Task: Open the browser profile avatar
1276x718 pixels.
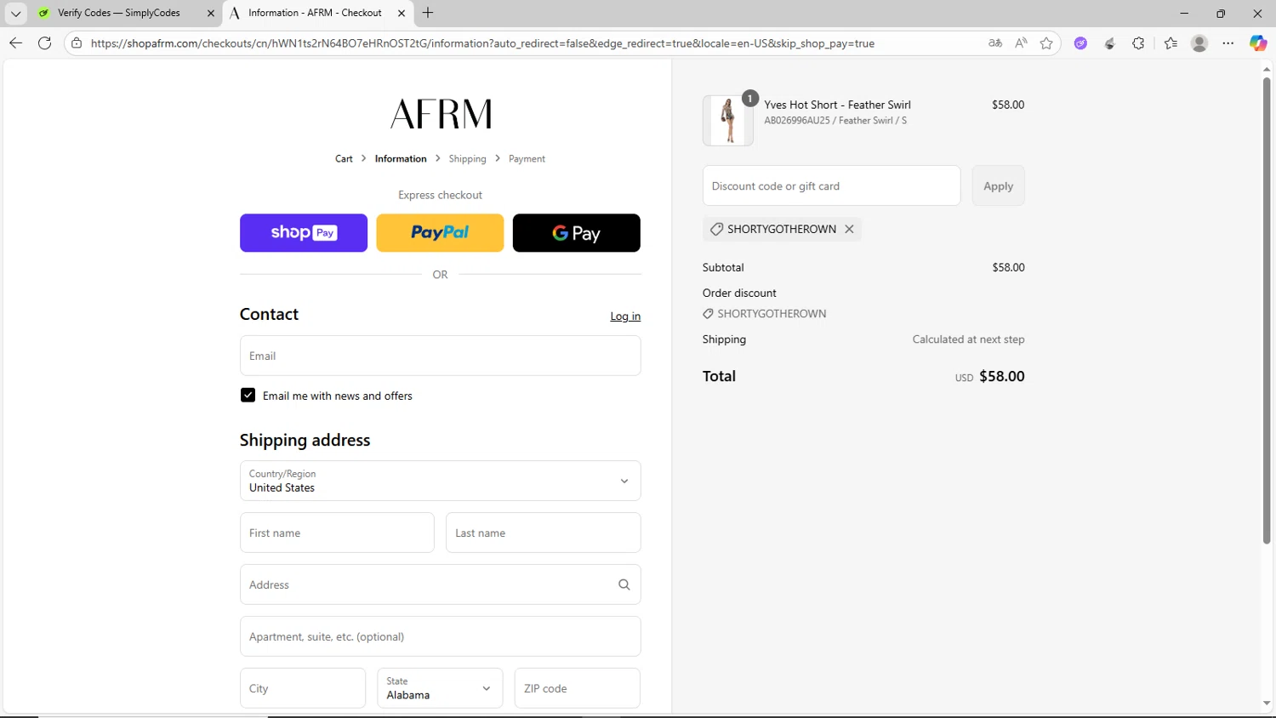Action: tap(1199, 43)
